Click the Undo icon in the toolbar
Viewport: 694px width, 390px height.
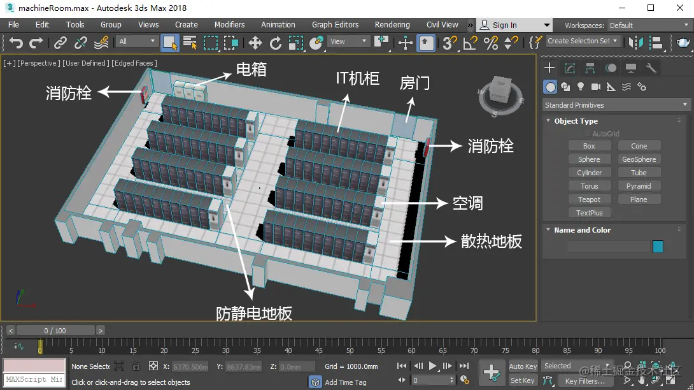tap(16, 42)
